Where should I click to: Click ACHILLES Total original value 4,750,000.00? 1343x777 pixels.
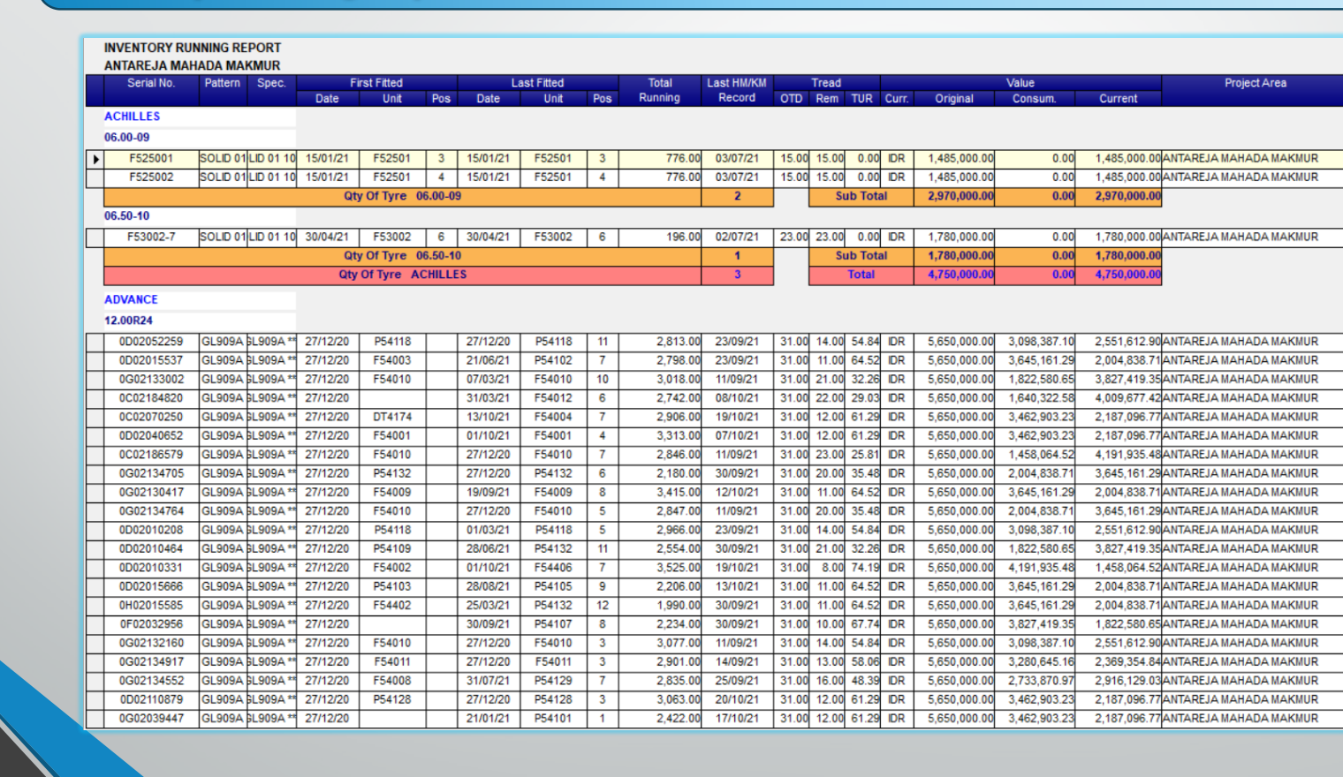tap(954, 275)
